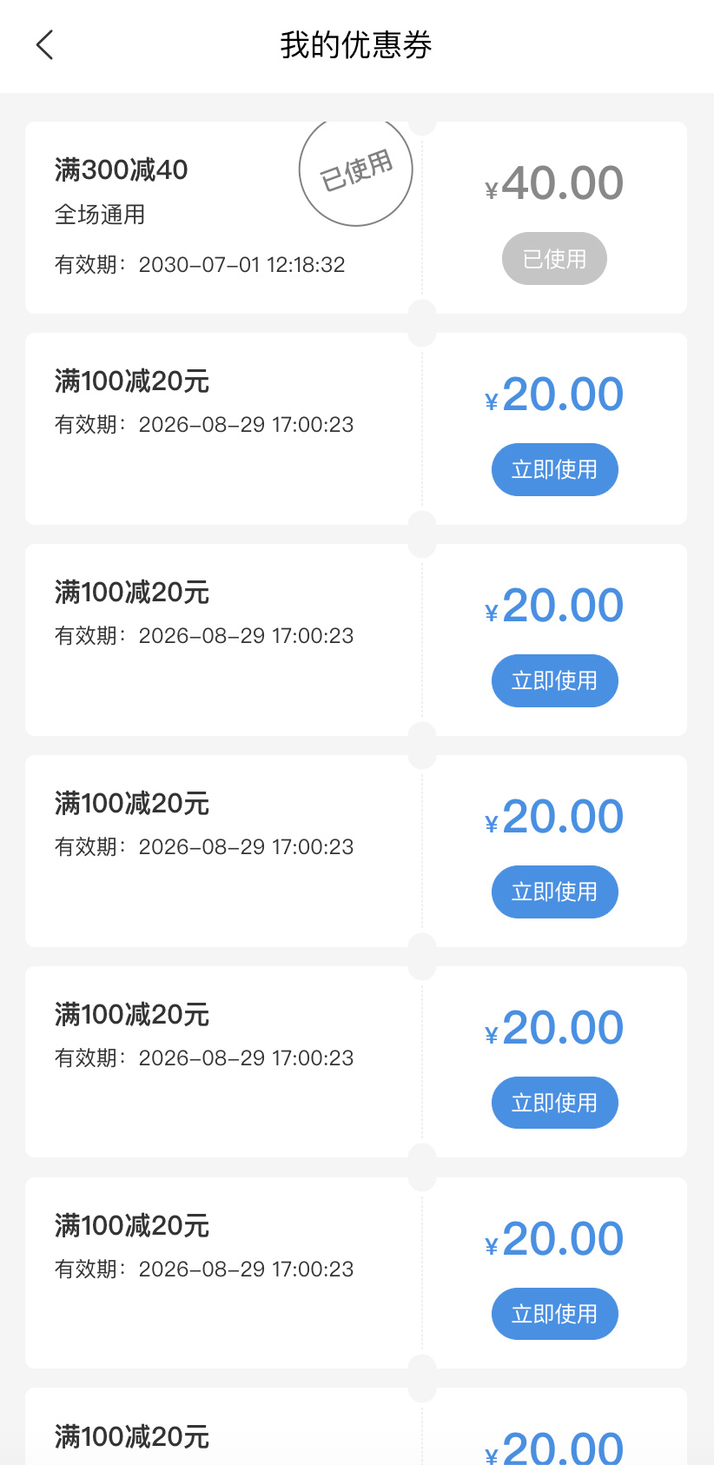Viewport: 714px width, 1465px height.
Task: Tap the cut-off ¥20.00 at the bottom
Action: pos(554,1448)
